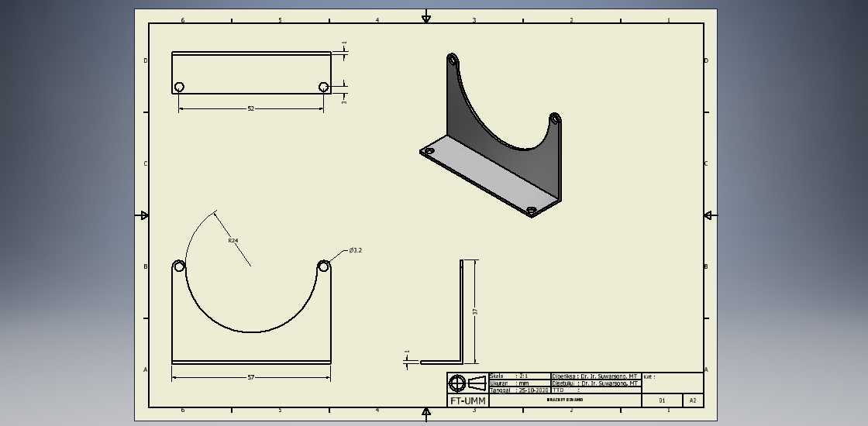Click the 01 sheet number cell
868x426 pixels.
662,400
